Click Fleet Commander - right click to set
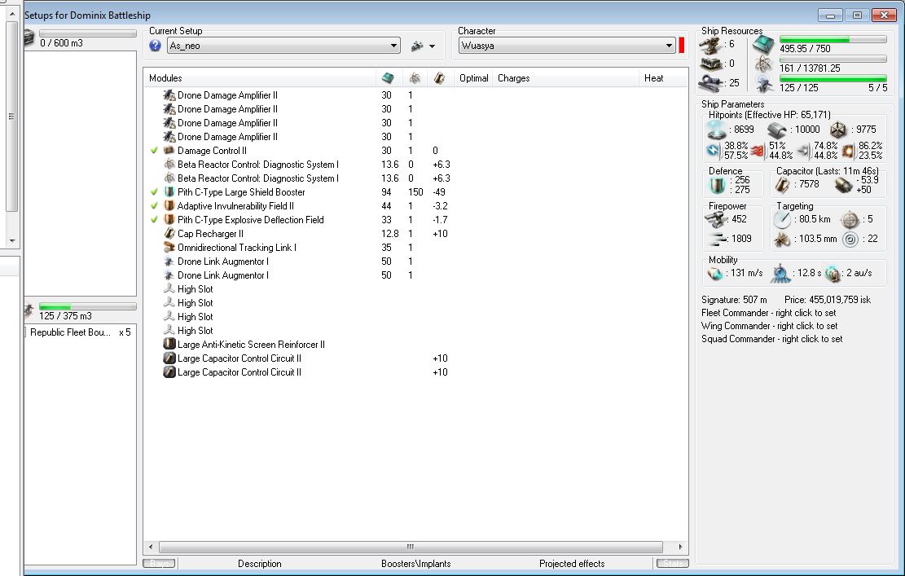905x576 pixels. [x=769, y=313]
